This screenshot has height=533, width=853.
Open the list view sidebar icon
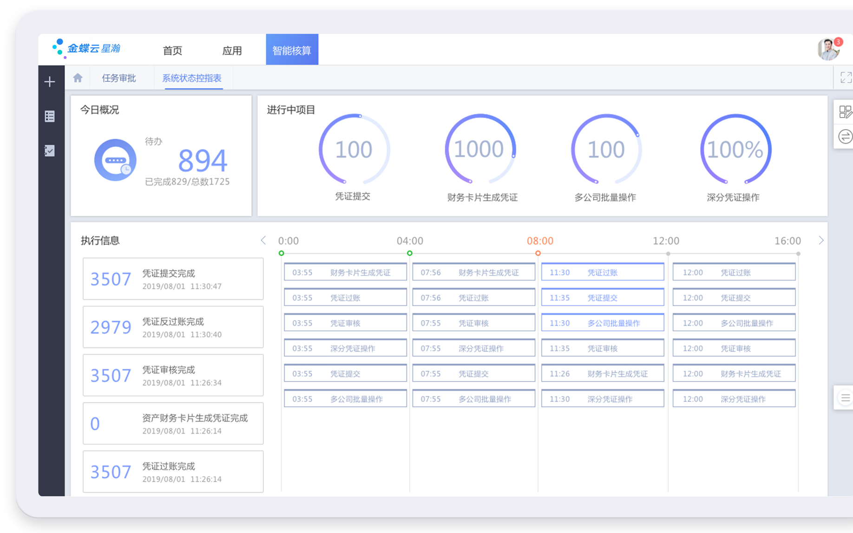click(50, 116)
